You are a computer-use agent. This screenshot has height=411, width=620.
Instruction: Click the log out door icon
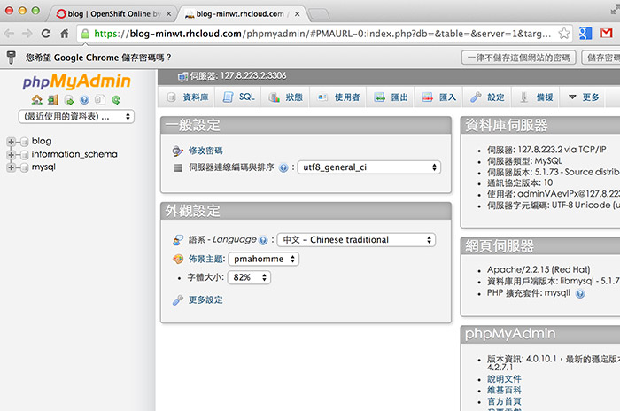click(52, 100)
